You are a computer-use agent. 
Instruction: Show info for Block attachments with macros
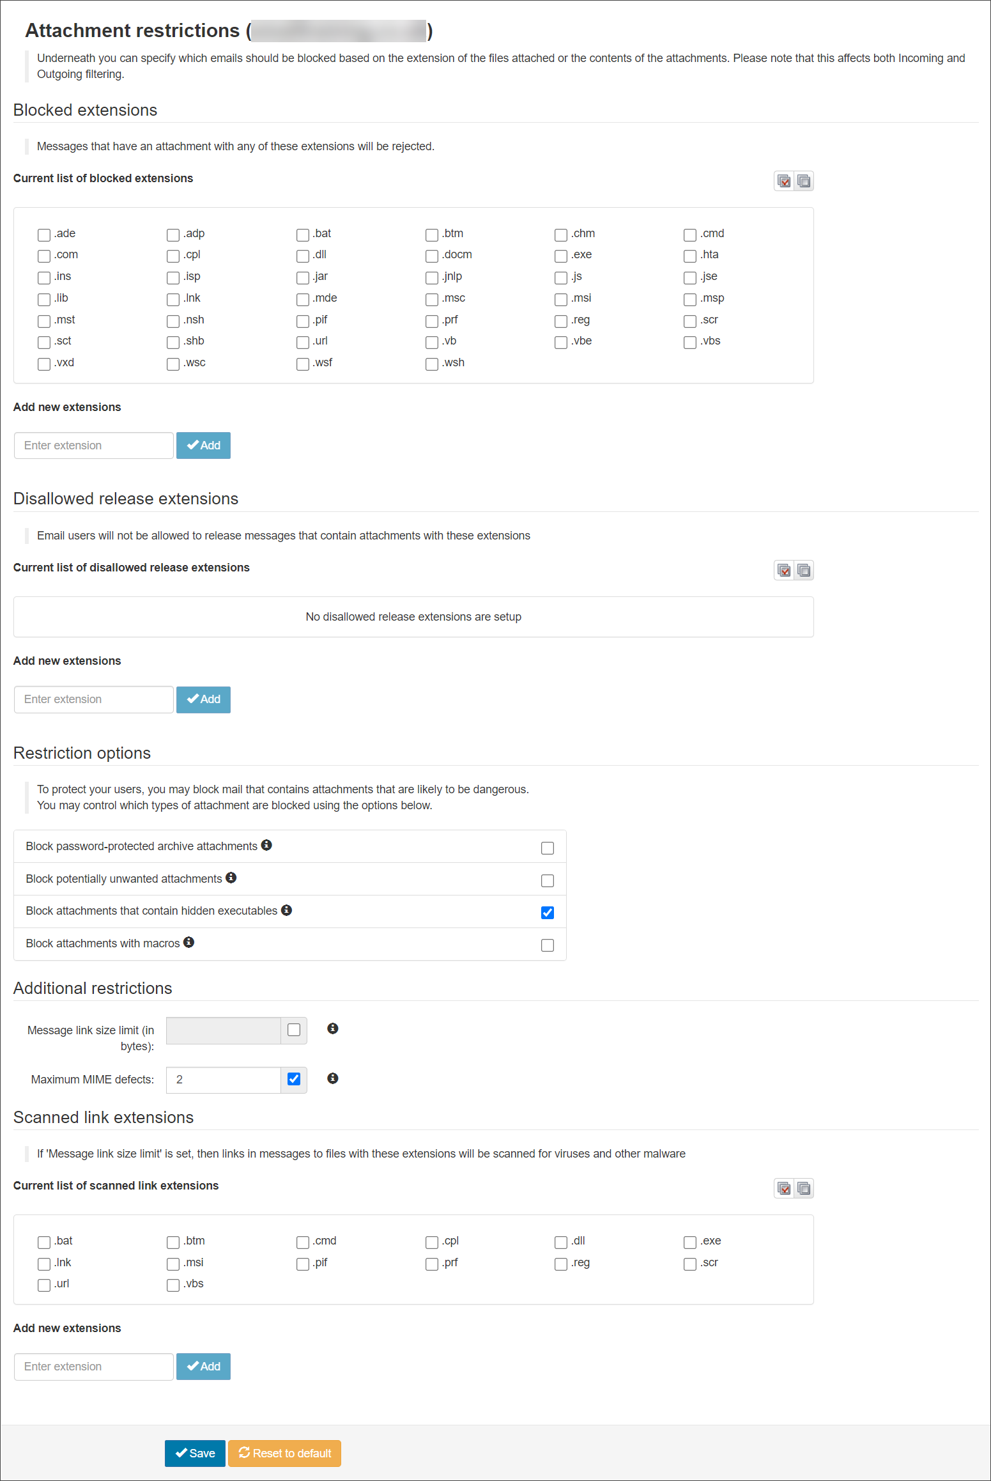pyautogui.click(x=189, y=942)
